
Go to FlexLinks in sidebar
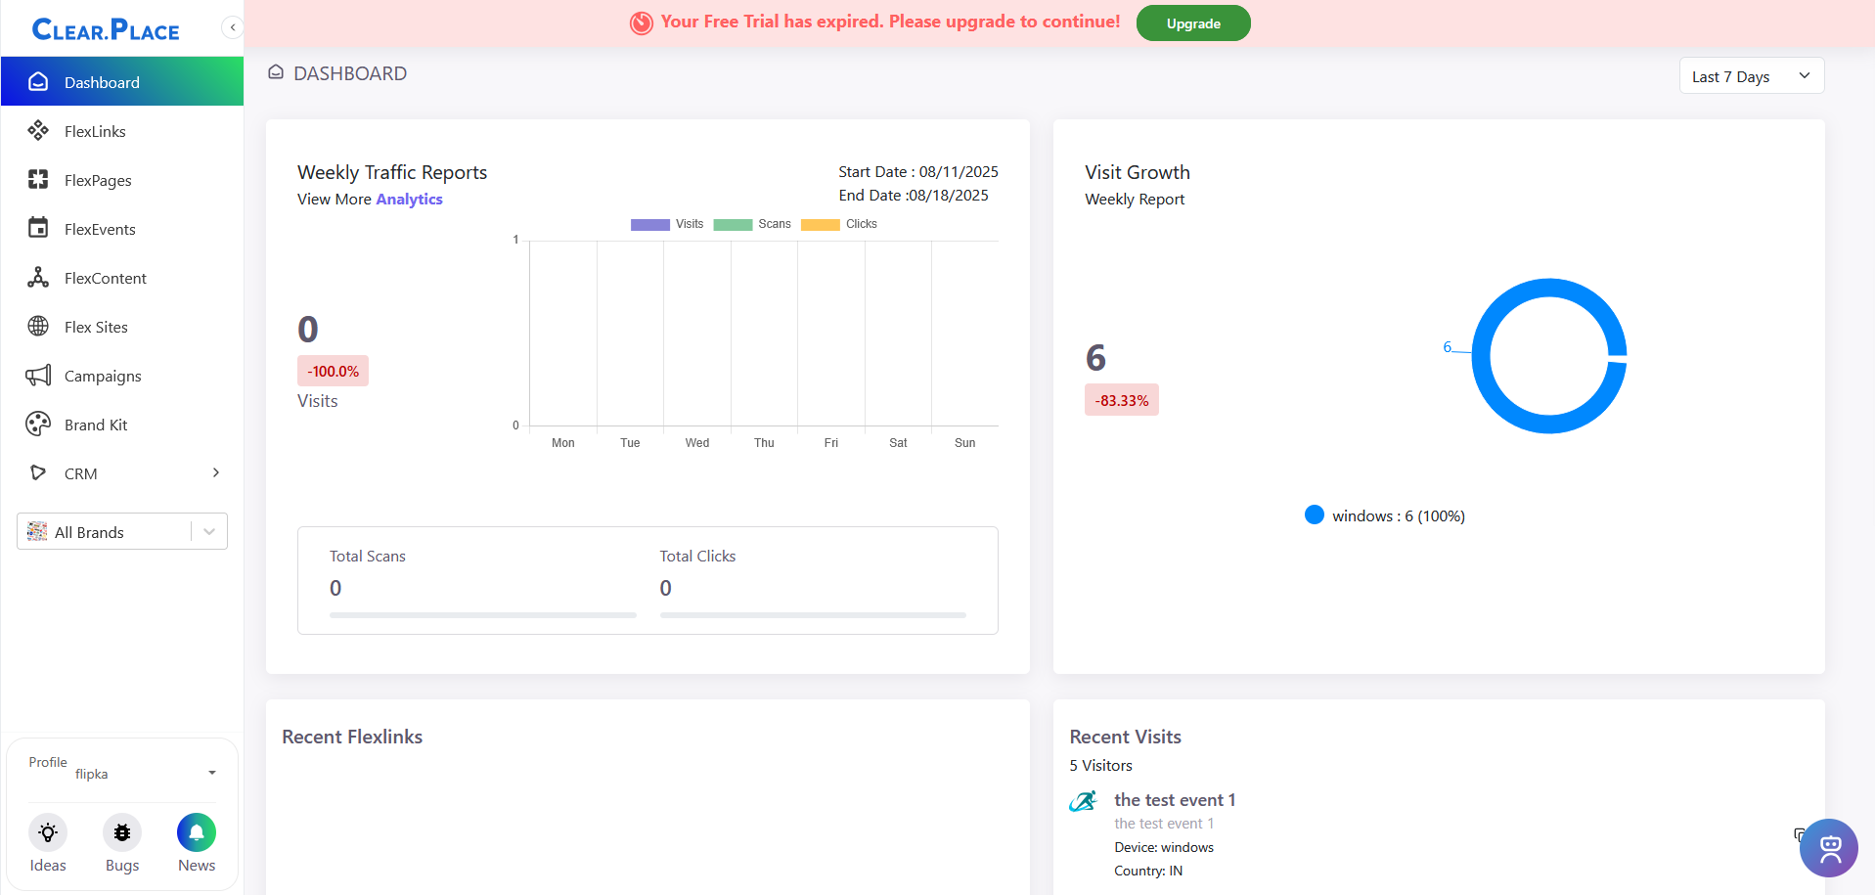(x=95, y=131)
